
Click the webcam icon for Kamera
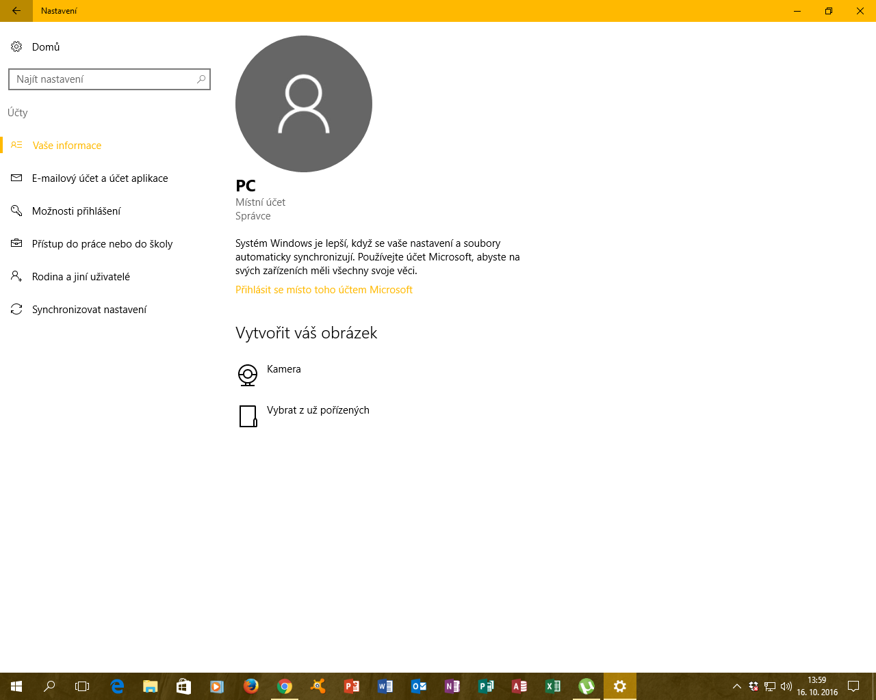point(248,375)
